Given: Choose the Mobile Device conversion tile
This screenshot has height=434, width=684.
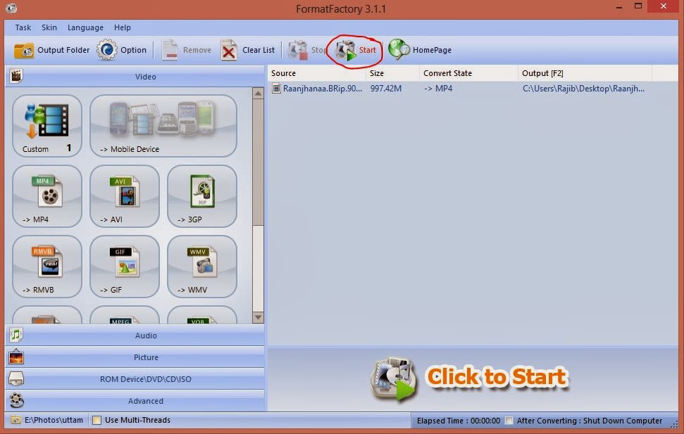Looking at the screenshot, I should (x=163, y=126).
